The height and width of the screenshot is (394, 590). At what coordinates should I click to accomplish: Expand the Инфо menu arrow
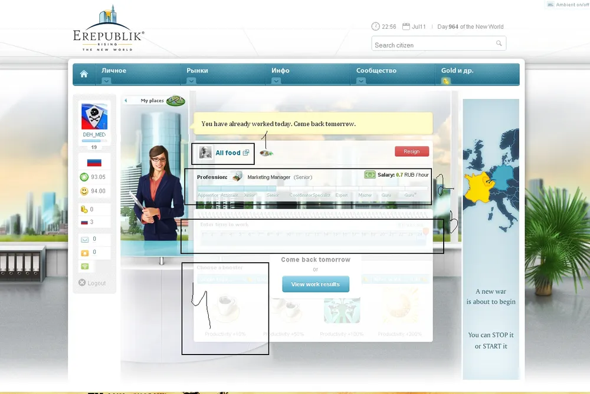tap(276, 81)
